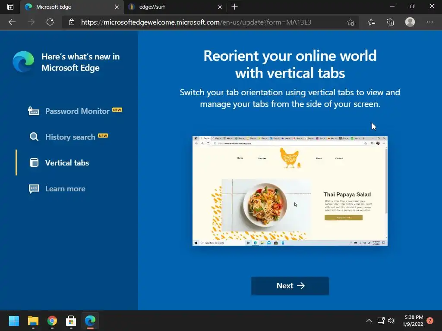This screenshot has width=442, height=331.
Task: Click the History search magnifier icon
Action: point(34,137)
